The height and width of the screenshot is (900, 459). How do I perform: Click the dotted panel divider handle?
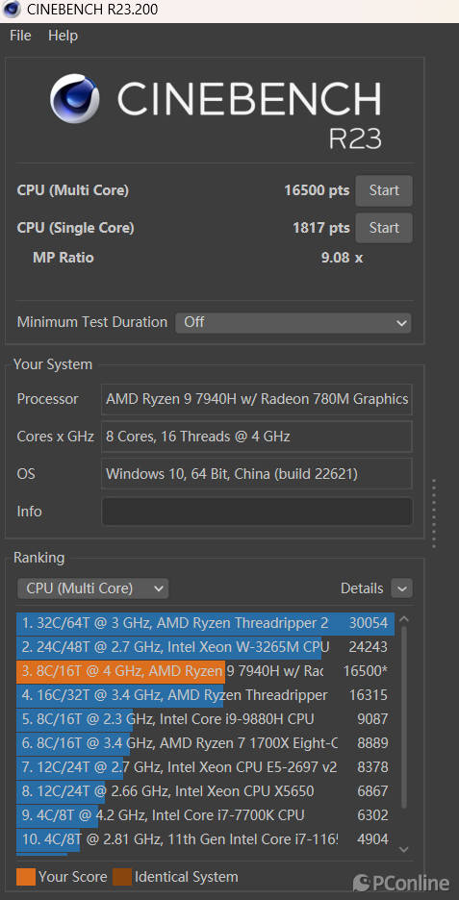(434, 513)
